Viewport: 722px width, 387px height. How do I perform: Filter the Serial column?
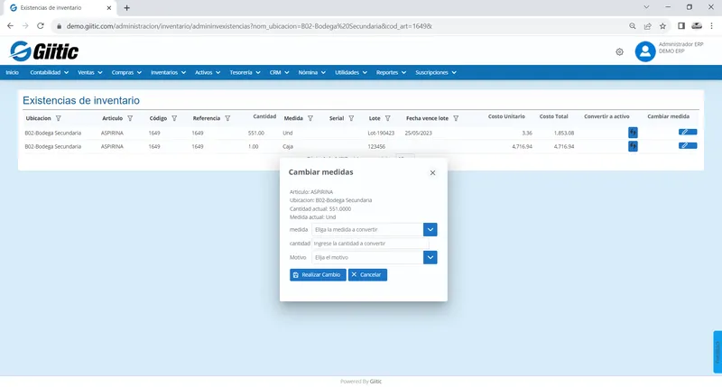(x=351, y=118)
